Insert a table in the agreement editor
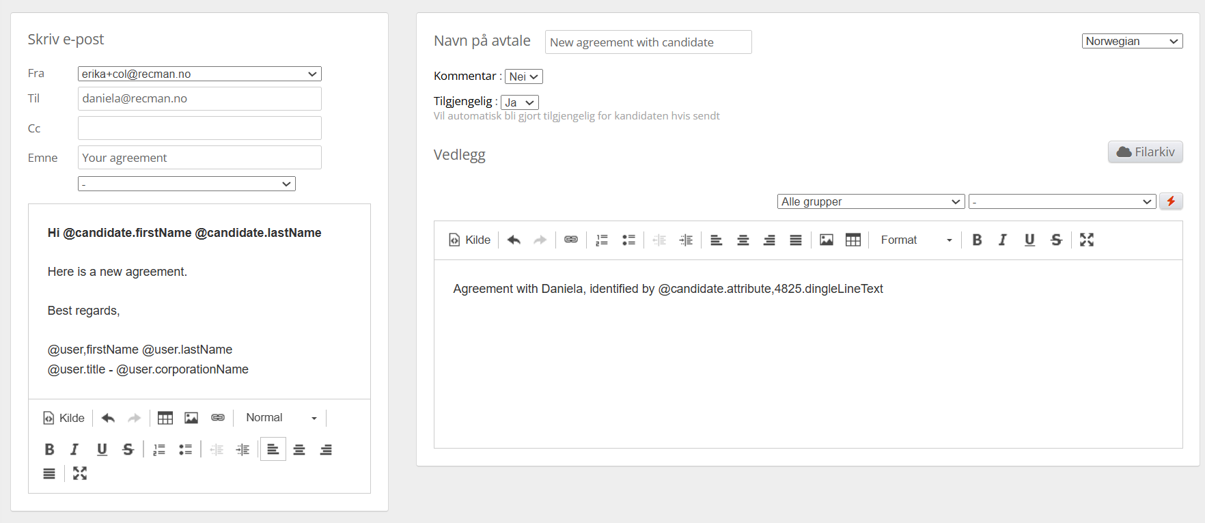 point(853,240)
